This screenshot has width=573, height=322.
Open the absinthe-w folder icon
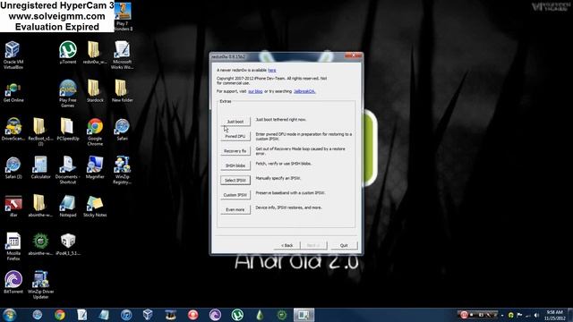40,206
